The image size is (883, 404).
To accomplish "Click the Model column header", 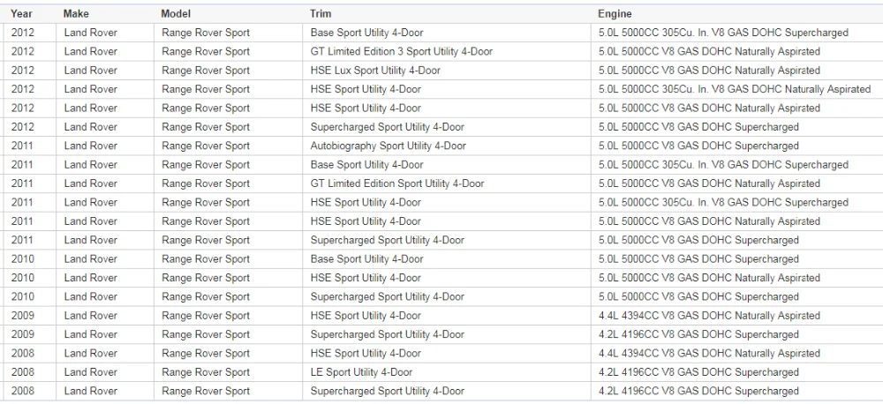I will (176, 13).
